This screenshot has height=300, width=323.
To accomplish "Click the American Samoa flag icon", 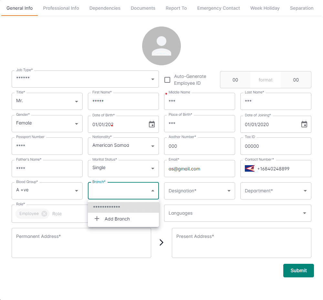I will 250,168.
